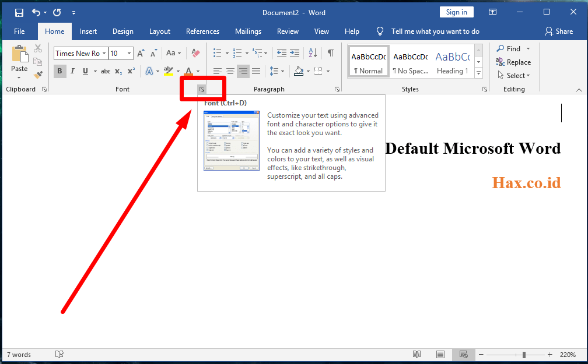Copy the selection

37,61
